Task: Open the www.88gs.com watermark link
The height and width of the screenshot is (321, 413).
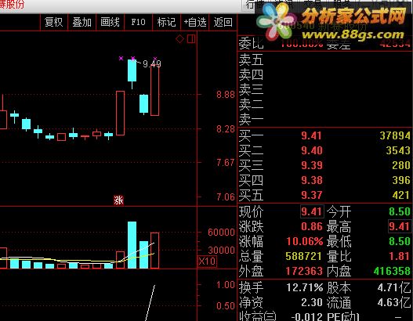Action: (353, 34)
